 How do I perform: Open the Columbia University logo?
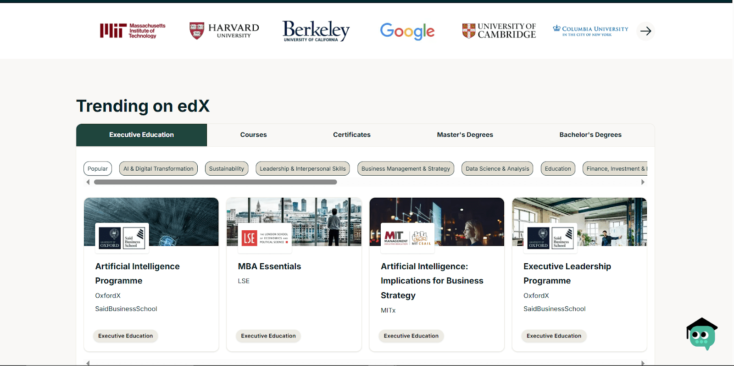(x=590, y=31)
